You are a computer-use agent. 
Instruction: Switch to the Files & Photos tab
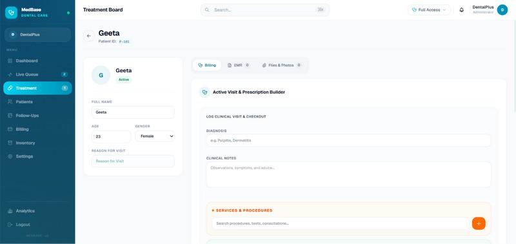tap(281, 65)
